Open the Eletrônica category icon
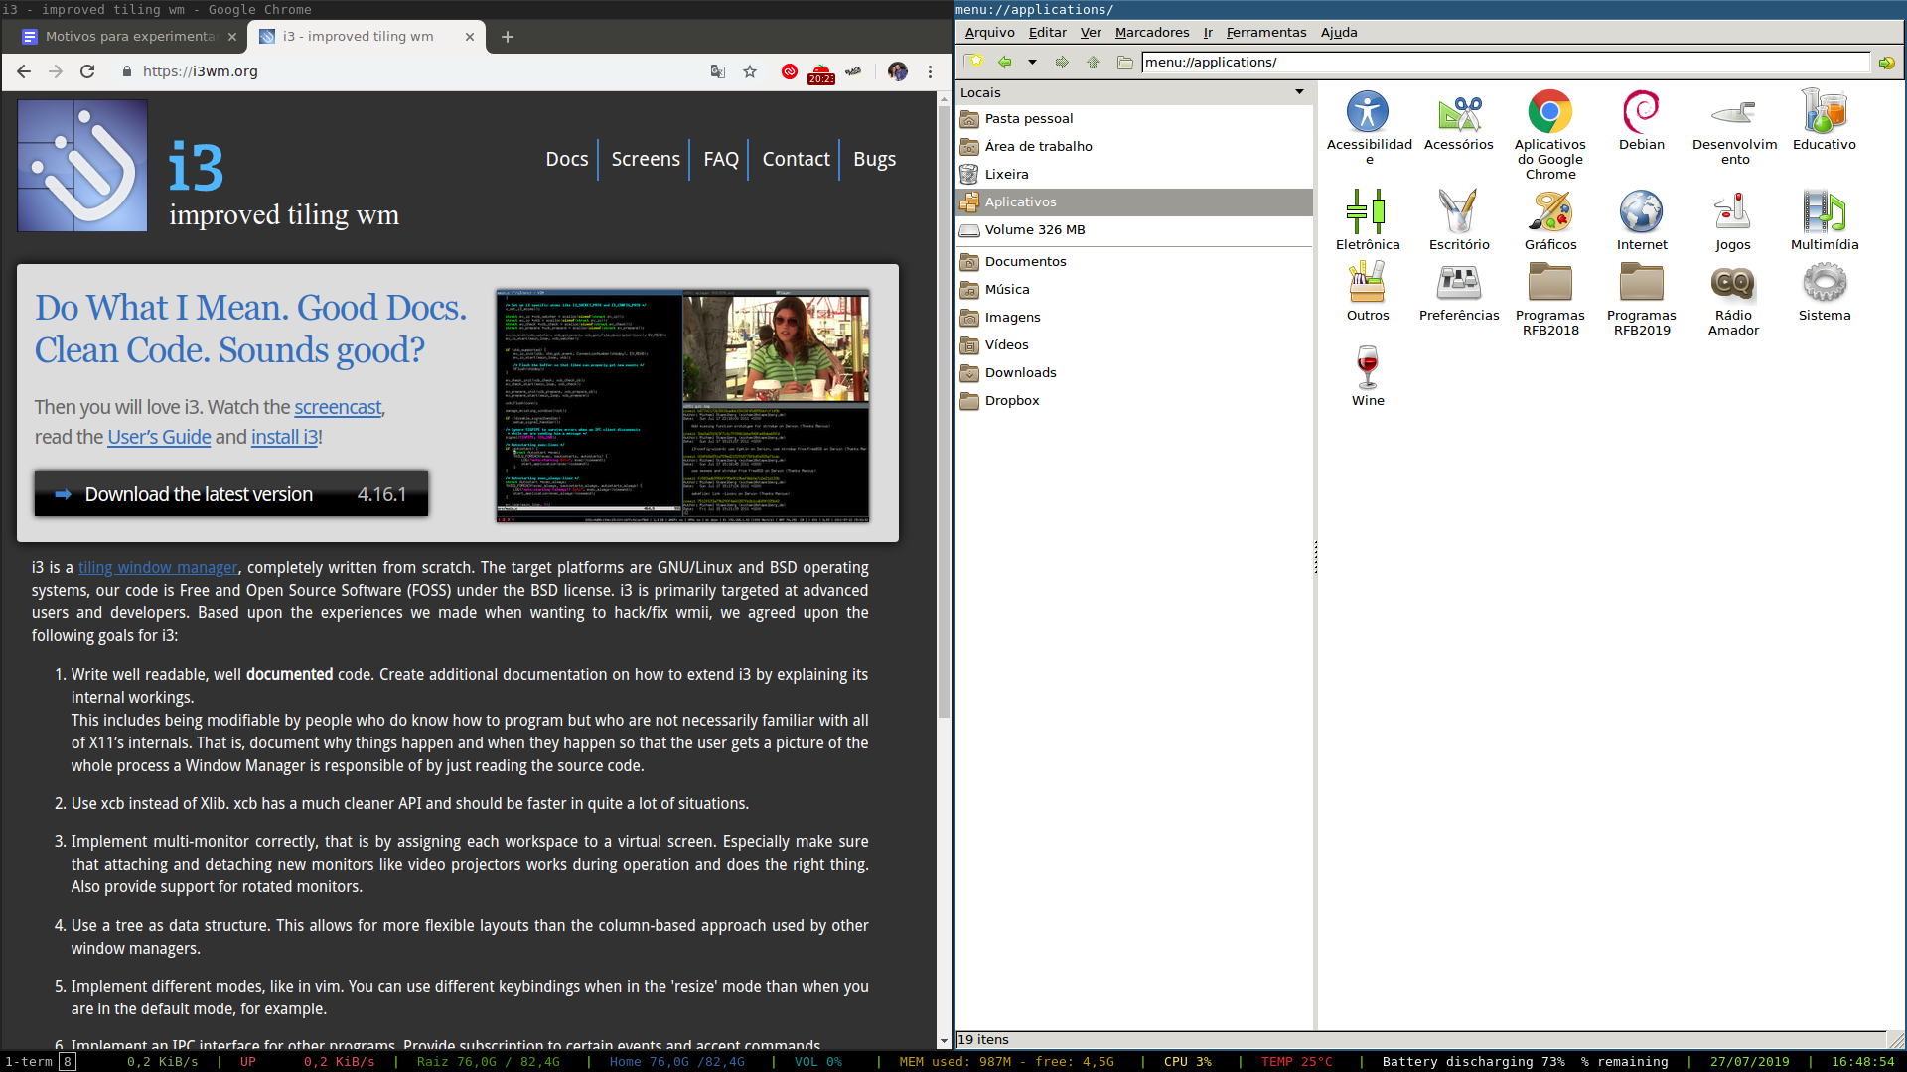The height and width of the screenshot is (1072, 1907). coord(1368,211)
